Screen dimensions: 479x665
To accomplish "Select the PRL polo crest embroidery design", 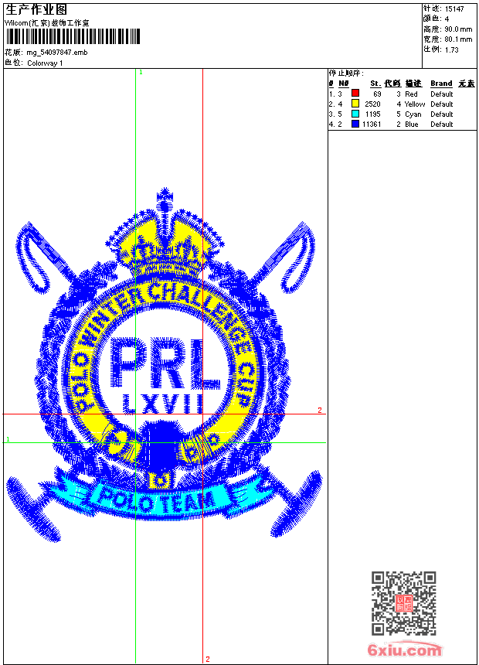I will (x=165, y=365).
